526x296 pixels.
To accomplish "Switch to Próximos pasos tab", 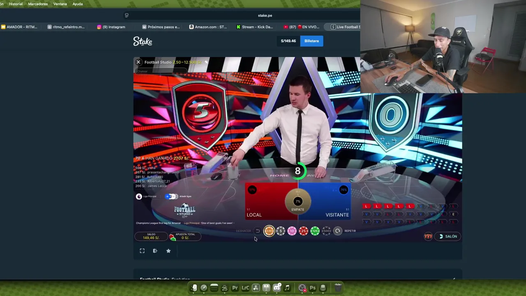I will [161, 27].
